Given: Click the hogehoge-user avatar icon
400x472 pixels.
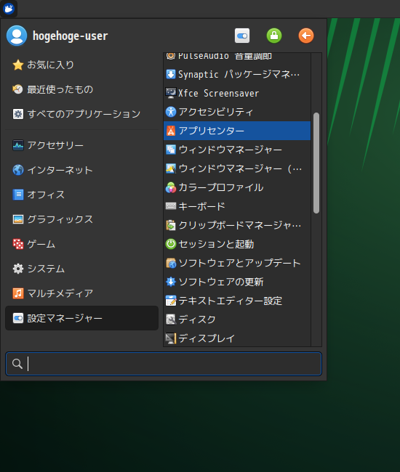Looking at the screenshot, I should click(x=17, y=36).
